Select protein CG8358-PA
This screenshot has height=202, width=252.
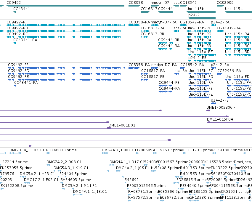pyautogui.click(x=139, y=65)
